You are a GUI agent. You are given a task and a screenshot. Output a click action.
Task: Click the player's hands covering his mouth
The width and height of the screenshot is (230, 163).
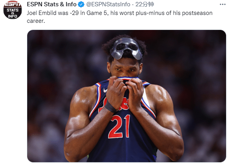[x=125, y=92]
